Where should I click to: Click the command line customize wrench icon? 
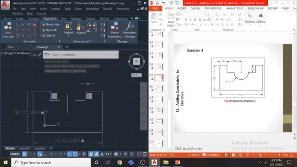(40, 55)
